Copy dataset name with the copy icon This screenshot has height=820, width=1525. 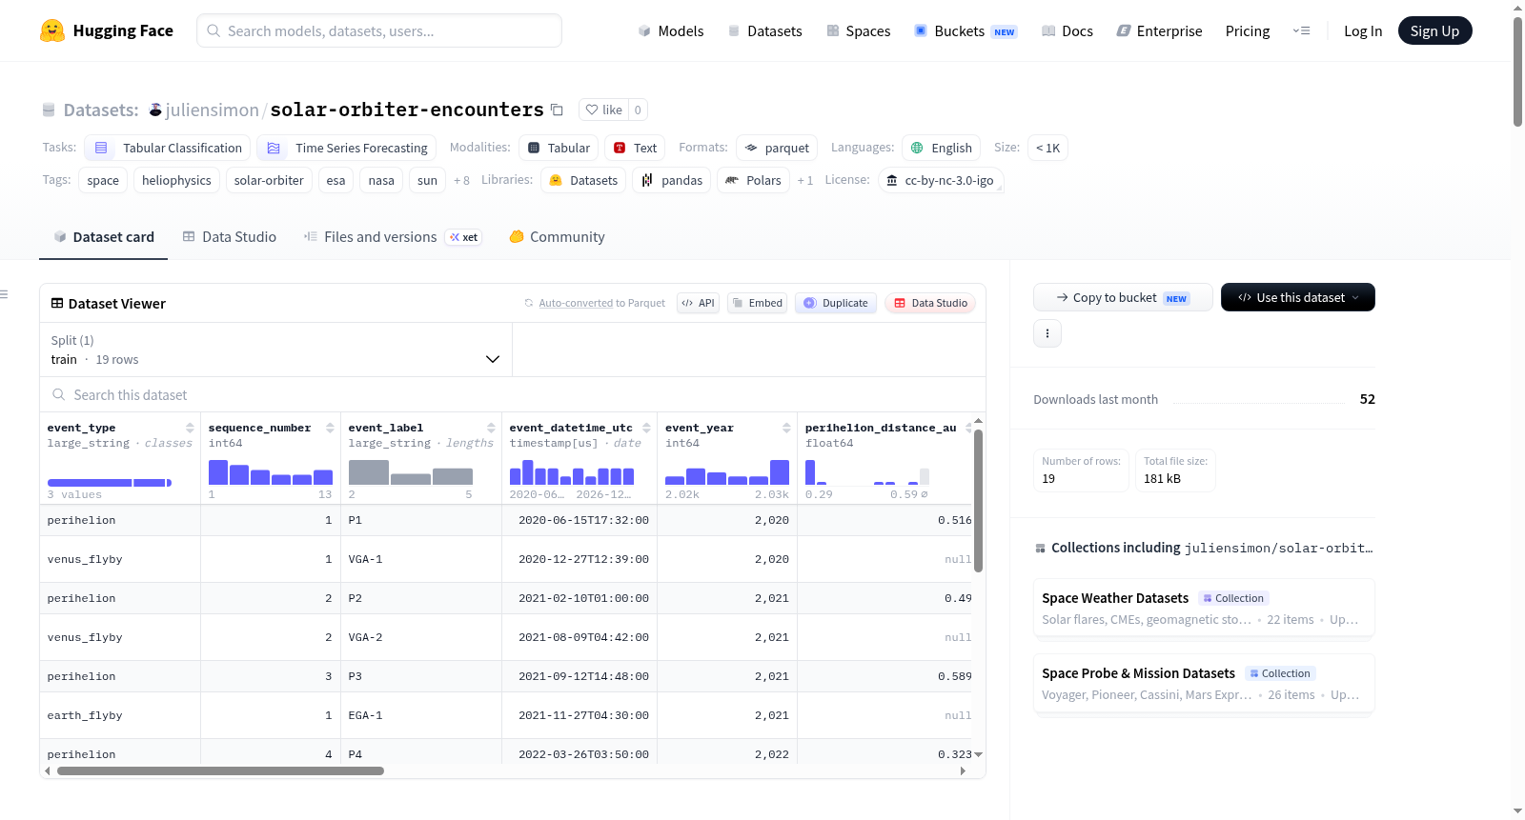pos(557,110)
